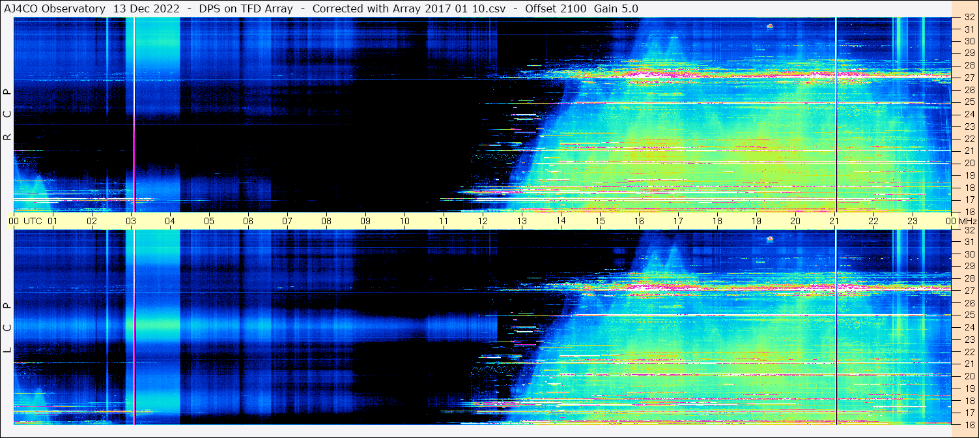979x438 pixels.
Task: Click the LCP label of lower spectrogram
Action: tap(7, 327)
